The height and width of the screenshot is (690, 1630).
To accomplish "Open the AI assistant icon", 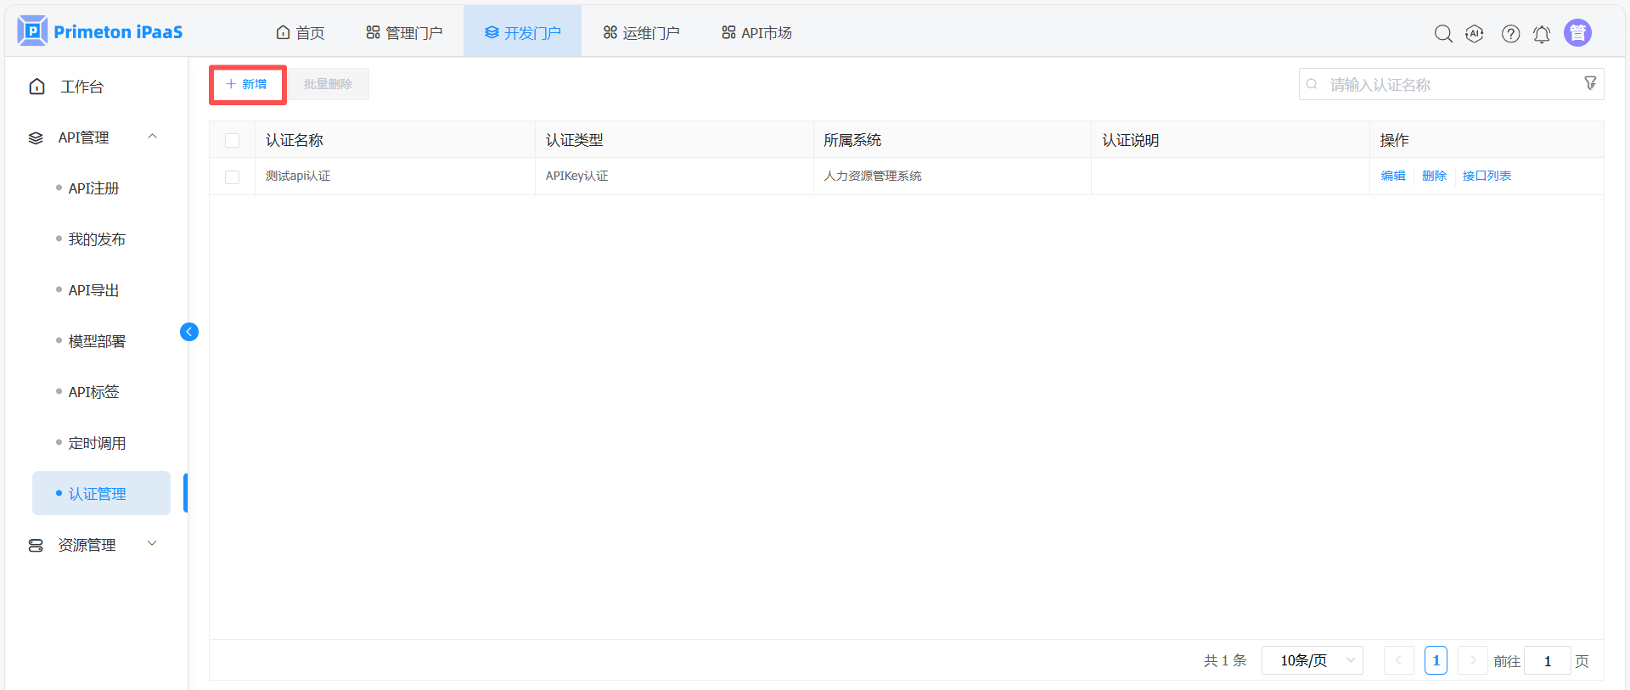I will [x=1475, y=34].
